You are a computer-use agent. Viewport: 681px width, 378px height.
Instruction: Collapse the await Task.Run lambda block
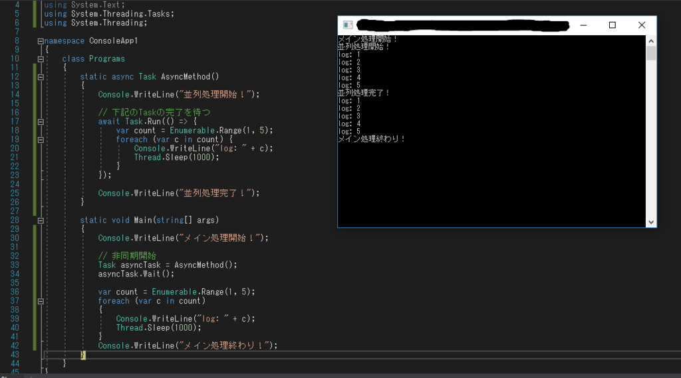coord(41,122)
